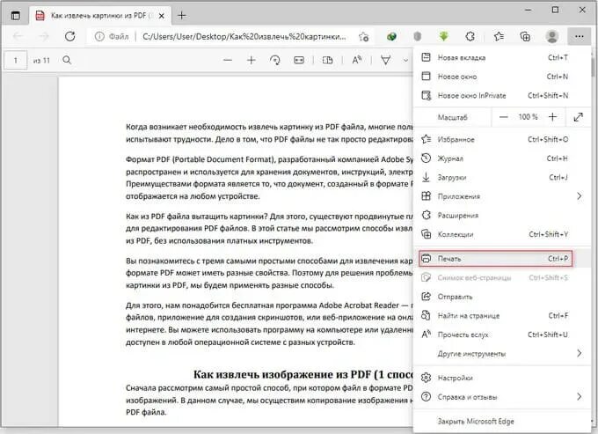Expand Справка и отзывы submenu

click(x=501, y=397)
